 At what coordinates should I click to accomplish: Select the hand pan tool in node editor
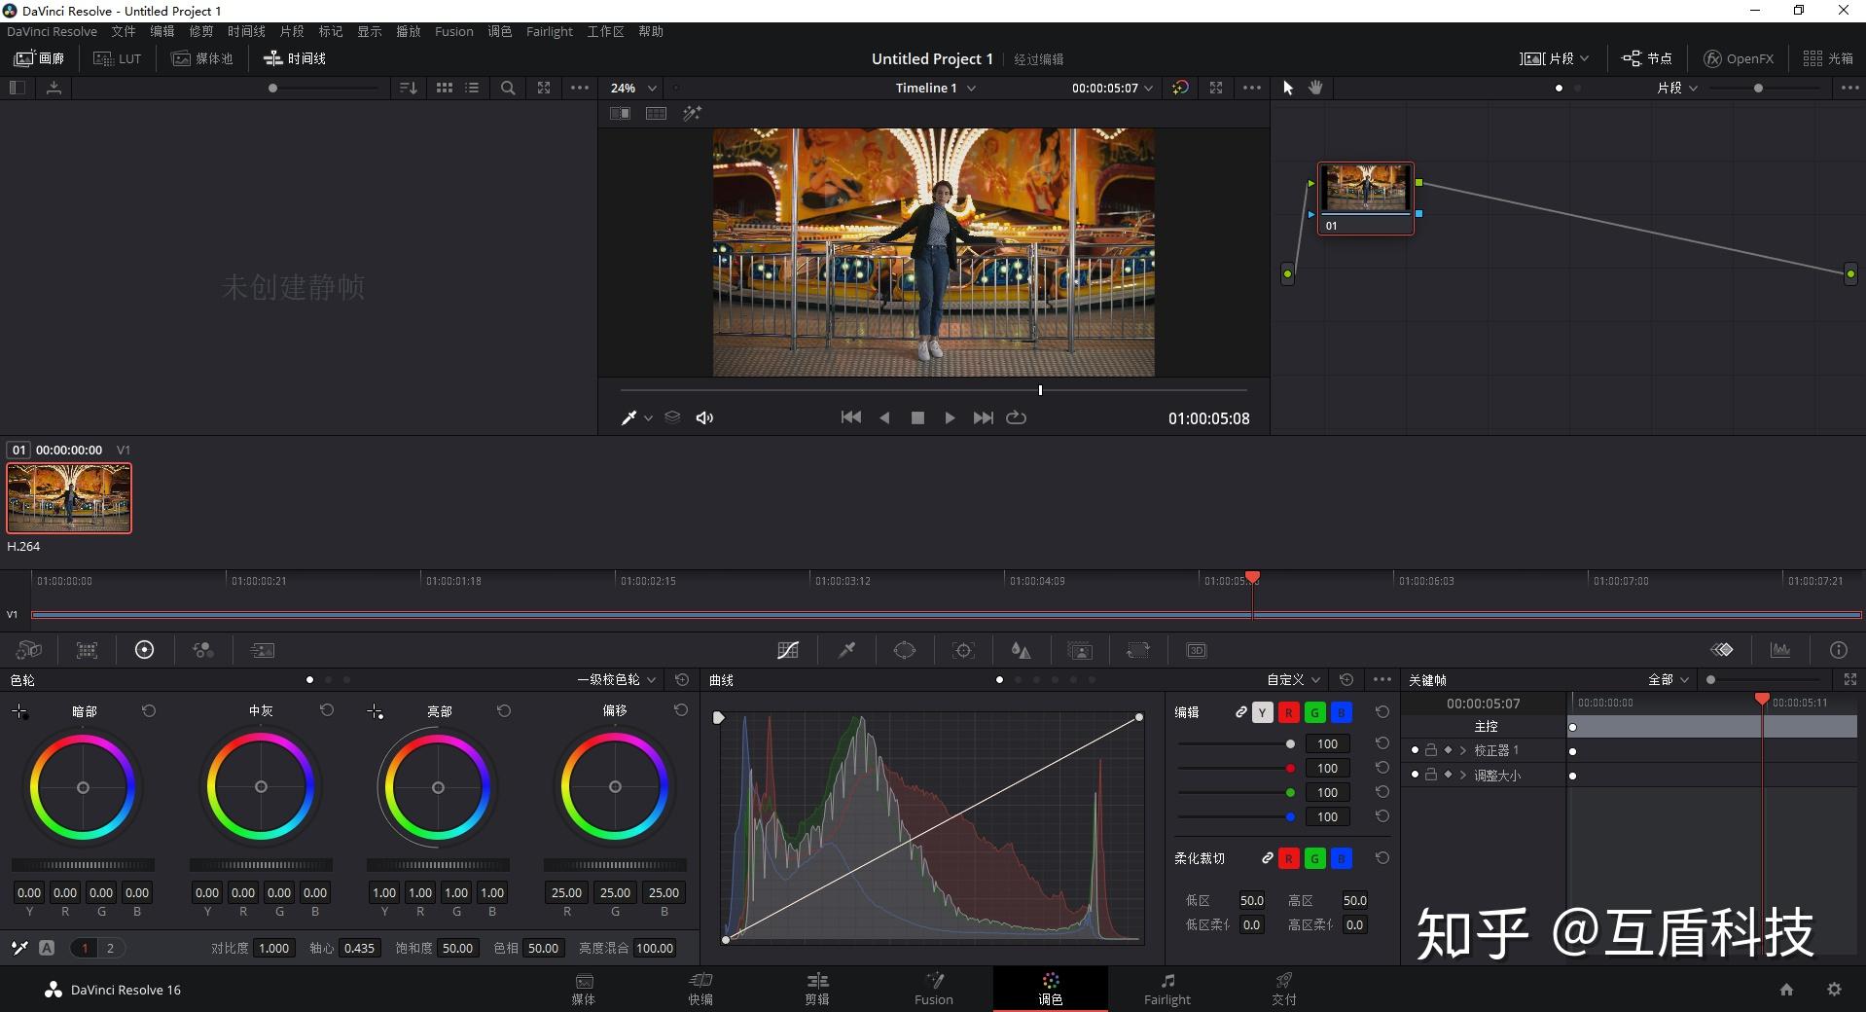pyautogui.click(x=1315, y=88)
